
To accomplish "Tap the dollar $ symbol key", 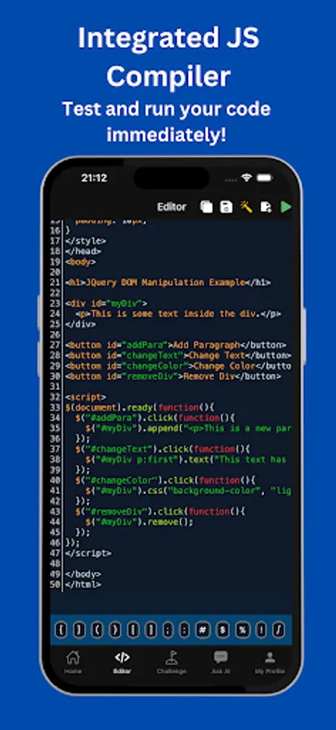I will coord(223,630).
